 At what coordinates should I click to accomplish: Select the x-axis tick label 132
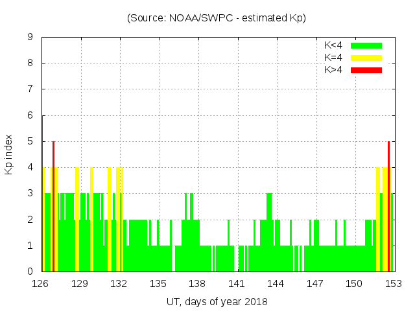point(119,284)
